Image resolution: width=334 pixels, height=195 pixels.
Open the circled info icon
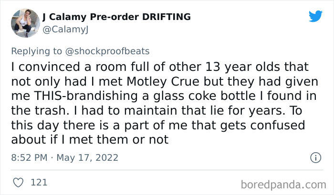pyautogui.click(x=315, y=157)
